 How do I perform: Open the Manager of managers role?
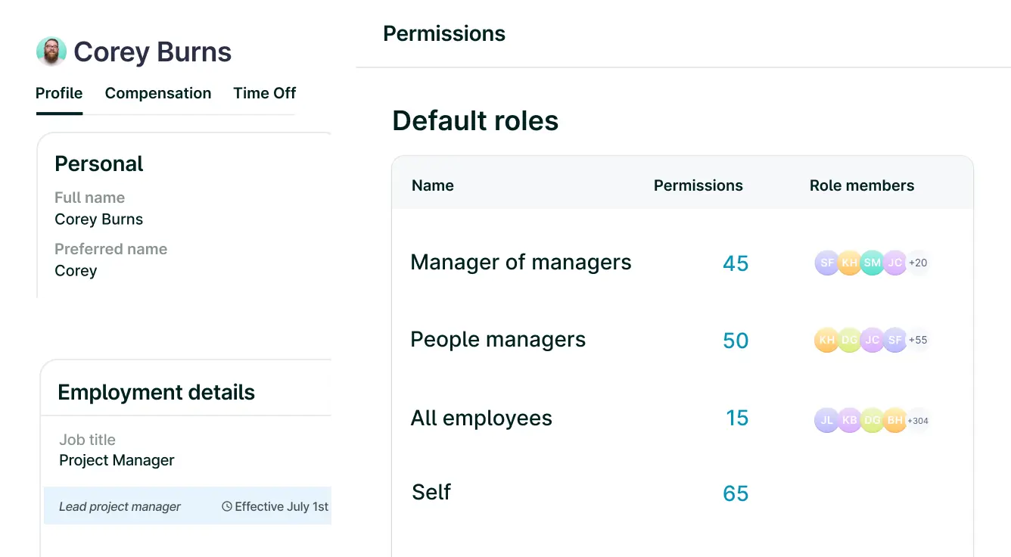(521, 263)
